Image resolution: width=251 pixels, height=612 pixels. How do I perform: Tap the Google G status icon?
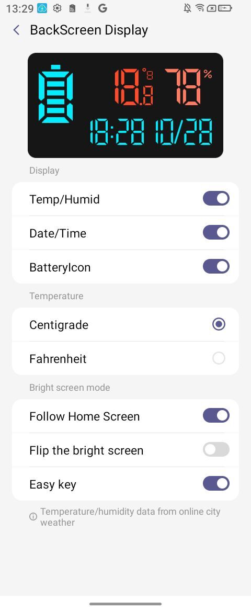pos(102,8)
